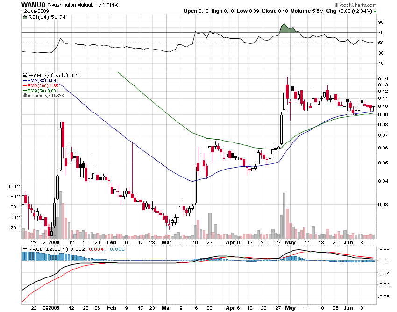Click the volume axis label 60M
The image size is (397, 312).
click(15, 206)
